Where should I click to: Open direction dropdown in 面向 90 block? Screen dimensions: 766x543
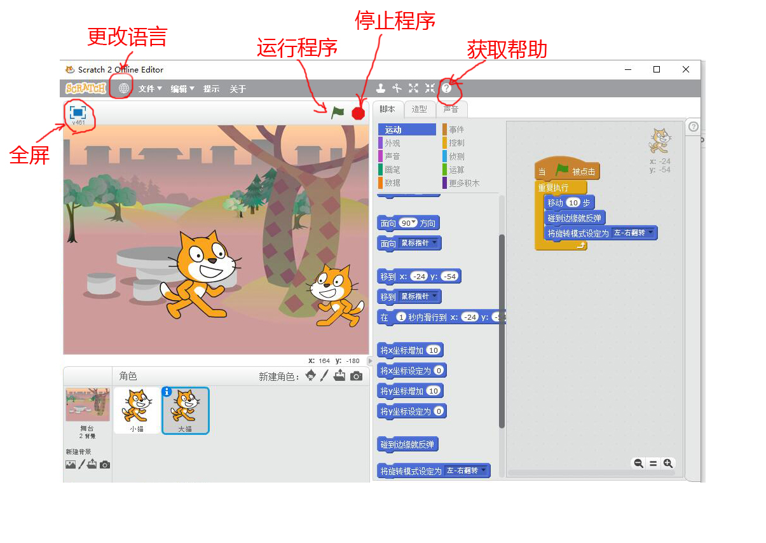(414, 223)
